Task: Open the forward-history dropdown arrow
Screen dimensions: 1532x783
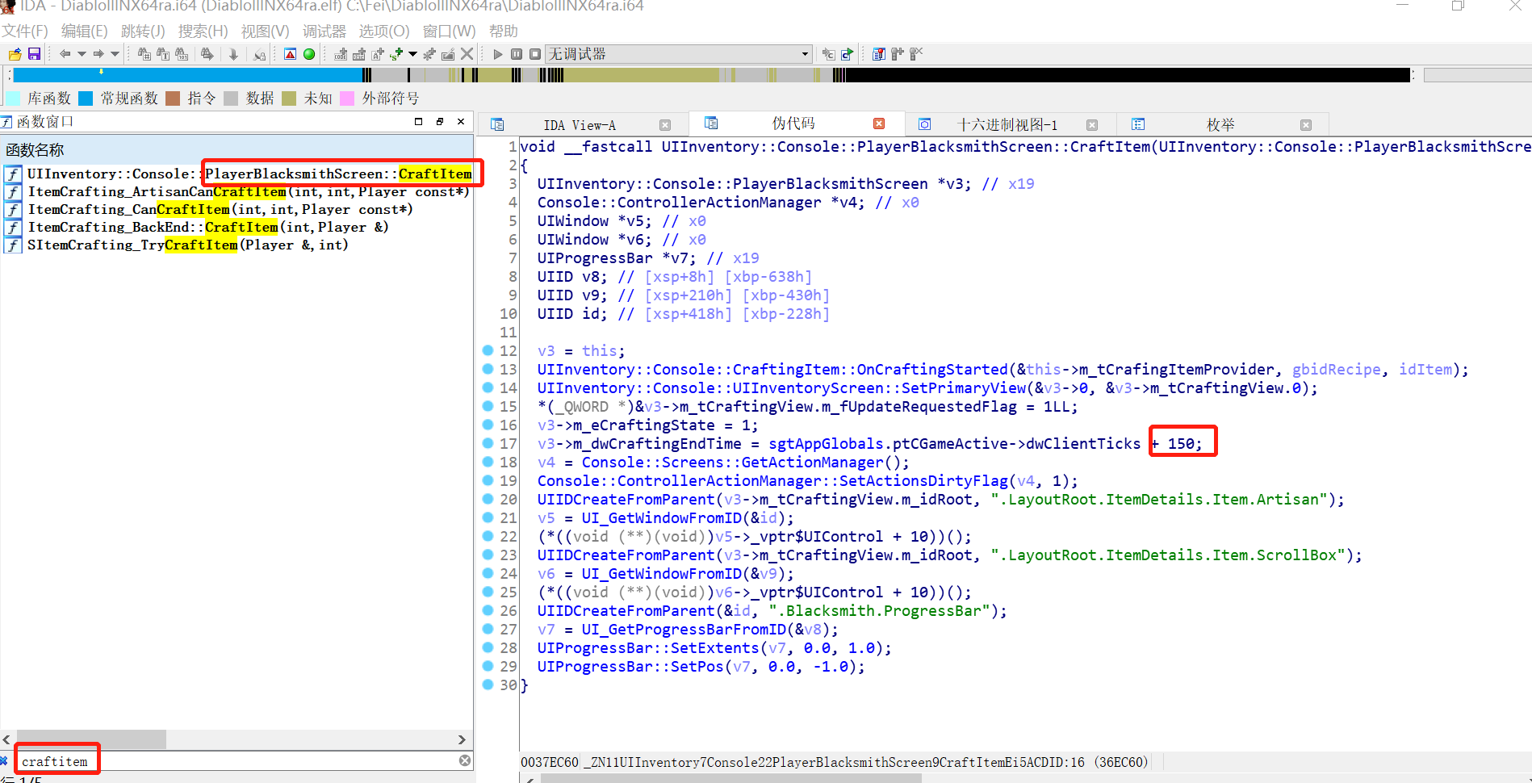Action: [115, 54]
